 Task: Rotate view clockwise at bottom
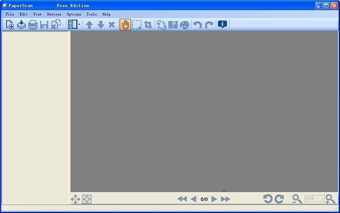coord(279,199)
